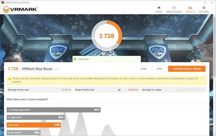
Task: Click the yellow warning triangle icon
Action: [x=10, y=79]
